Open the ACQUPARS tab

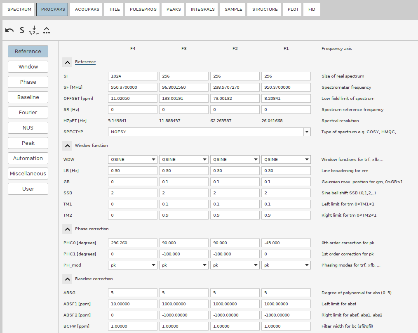point(86,9)
